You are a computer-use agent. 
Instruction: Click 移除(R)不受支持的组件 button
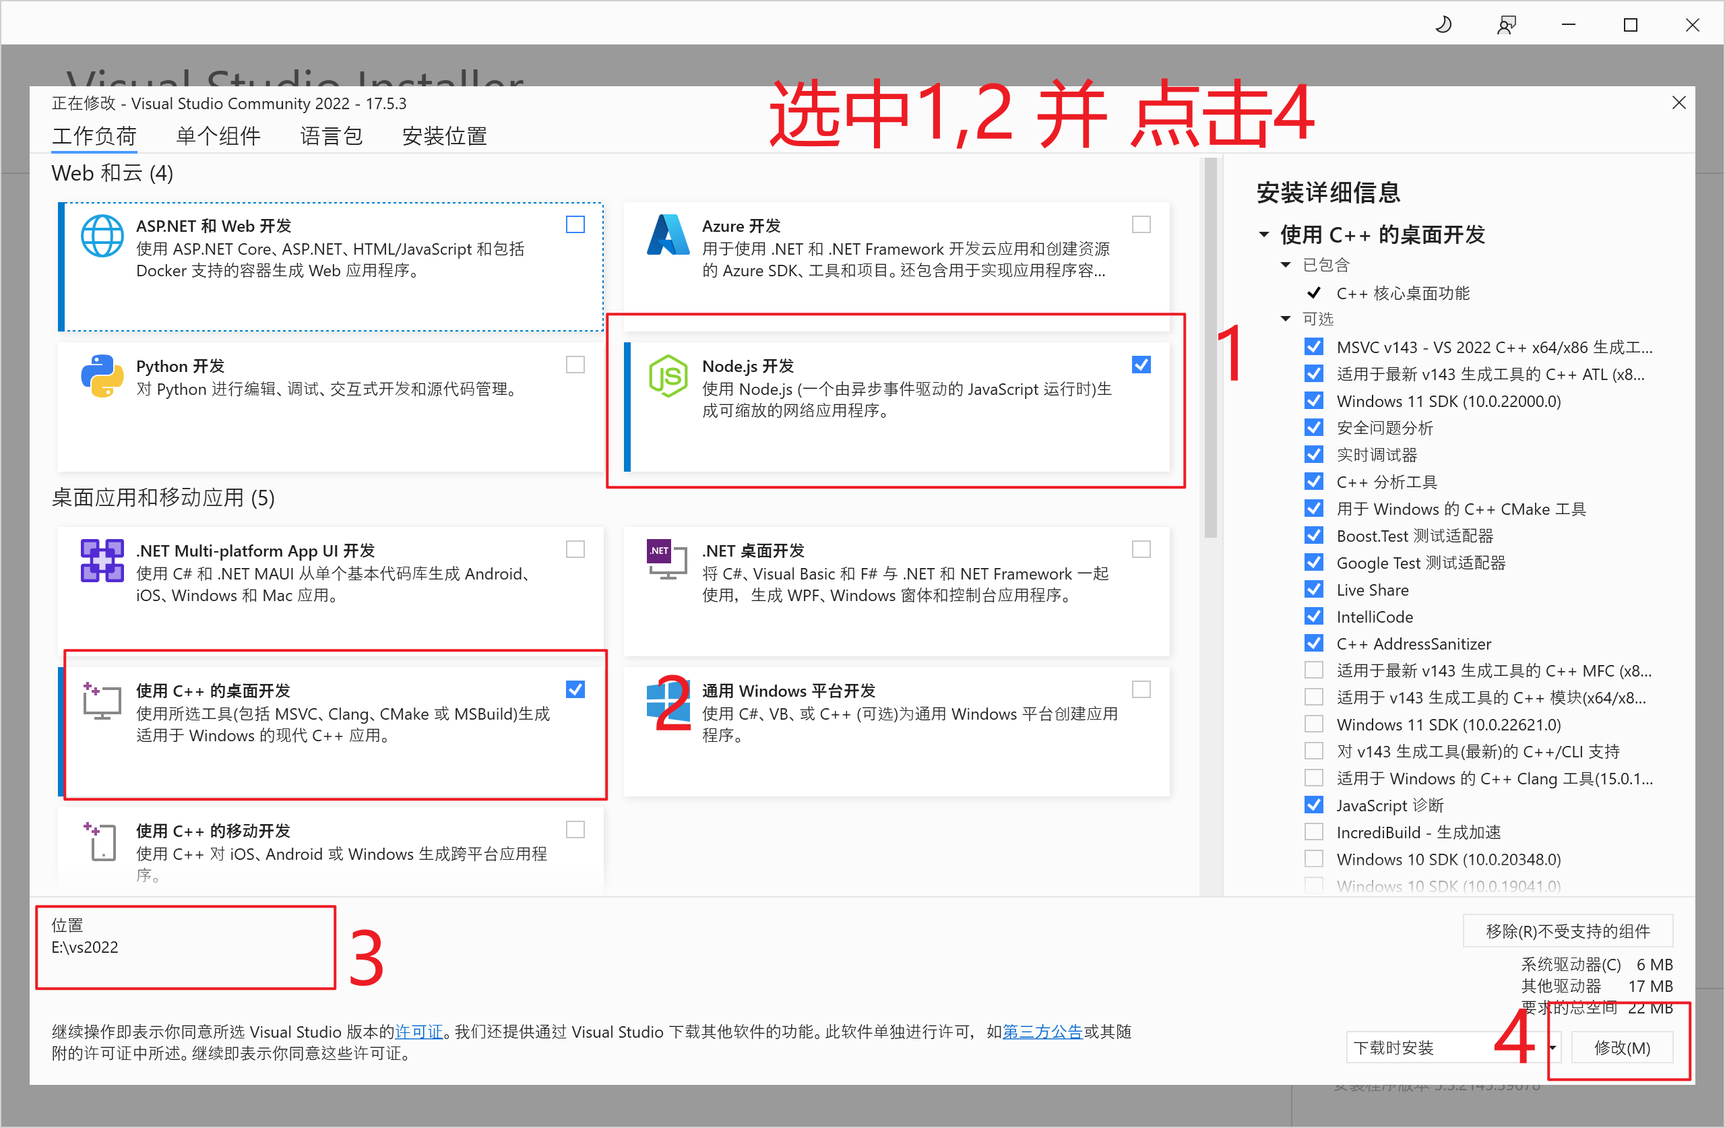(x=1568, y=931)
